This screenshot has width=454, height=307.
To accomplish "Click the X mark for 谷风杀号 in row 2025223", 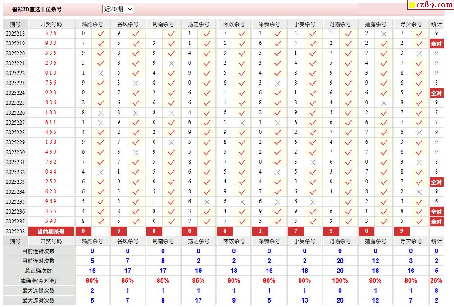I will [136, 83].
